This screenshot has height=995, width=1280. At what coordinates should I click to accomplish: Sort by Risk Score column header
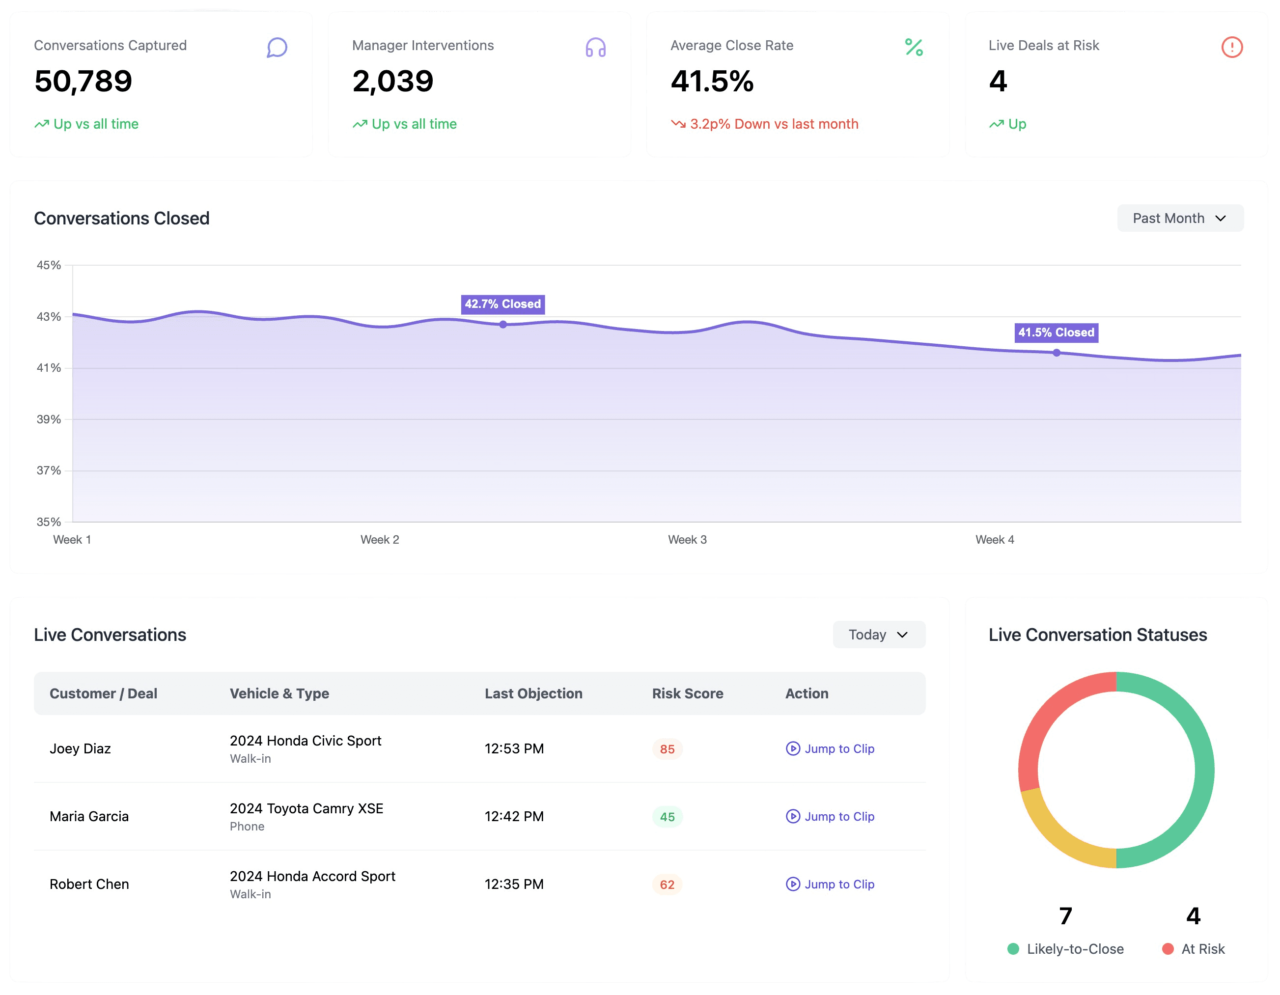pos(688,694)
